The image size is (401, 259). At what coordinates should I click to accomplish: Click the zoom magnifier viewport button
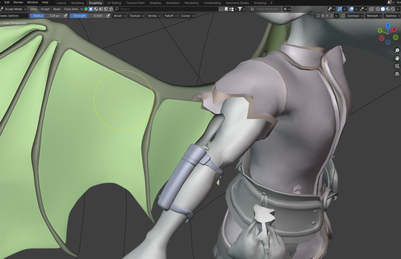(x=397, y=51)
